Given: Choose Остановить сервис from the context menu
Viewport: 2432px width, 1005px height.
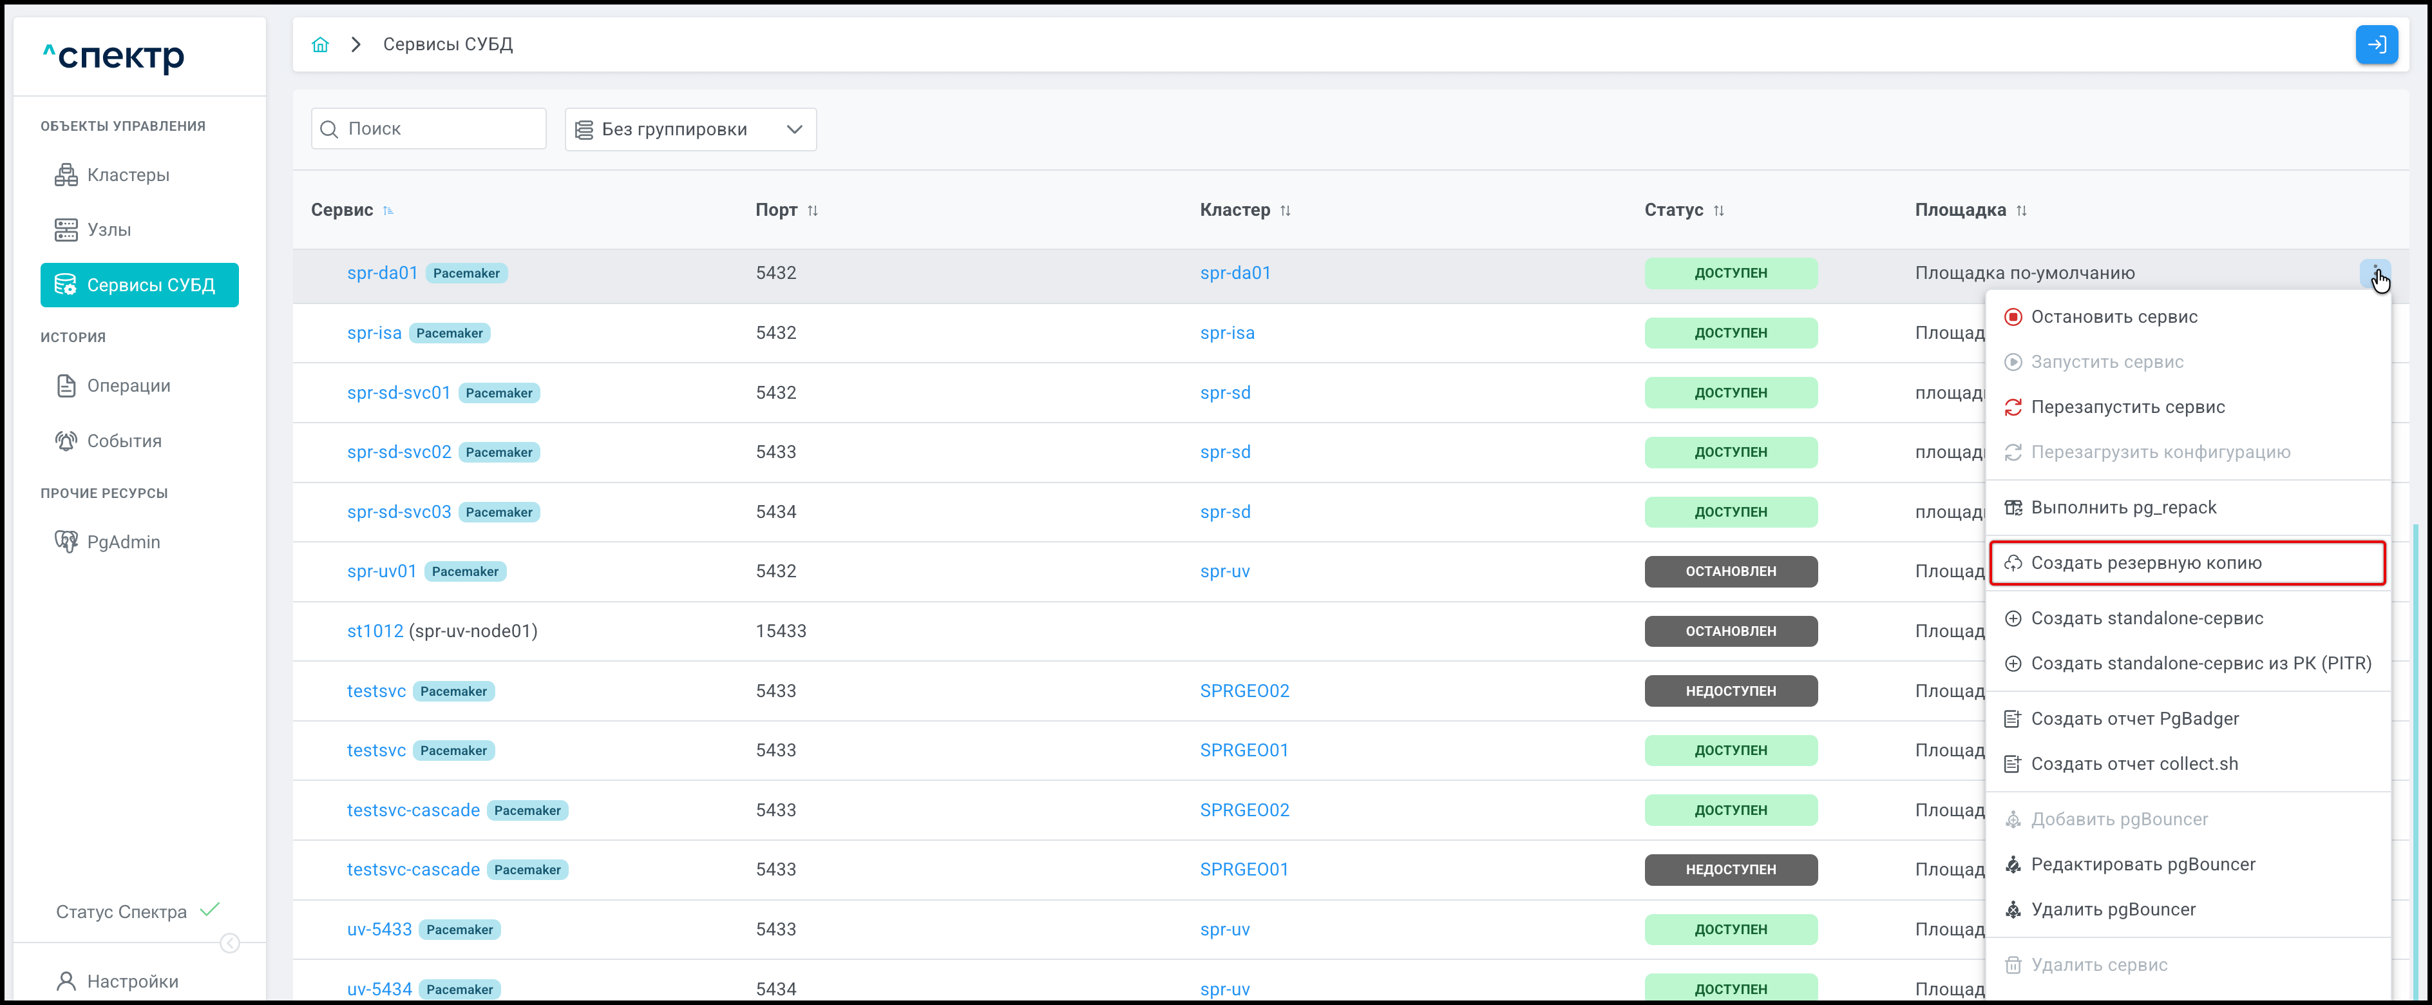Looking at the screenshot, I should coord(2114,318).
